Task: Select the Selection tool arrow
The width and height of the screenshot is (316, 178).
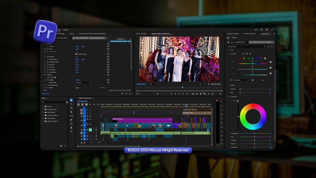Action: click(71, 100)
